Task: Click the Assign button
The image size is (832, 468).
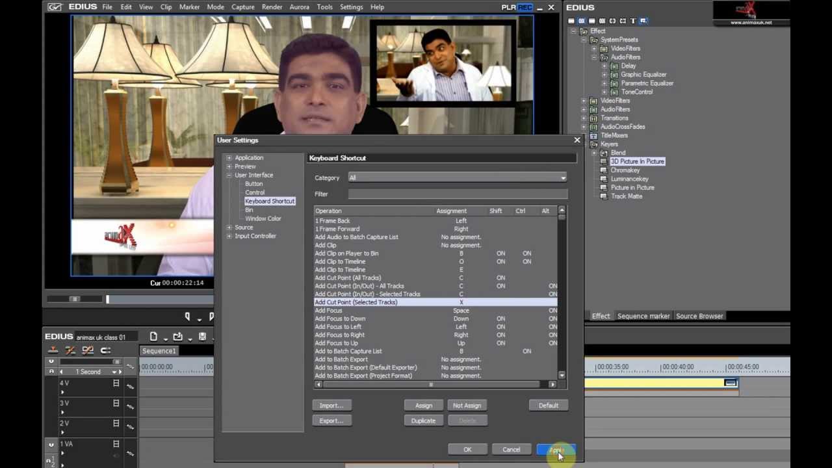Action: [424, 406]
